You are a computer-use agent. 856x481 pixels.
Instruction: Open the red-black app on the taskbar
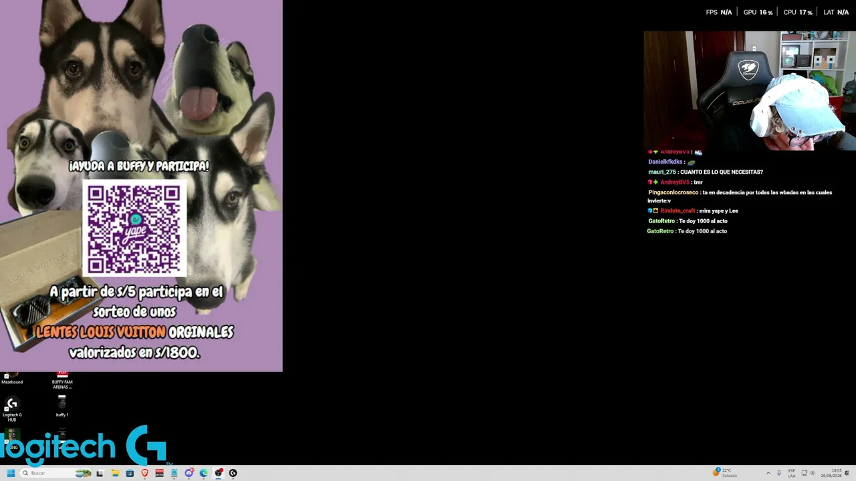[159, 473]
